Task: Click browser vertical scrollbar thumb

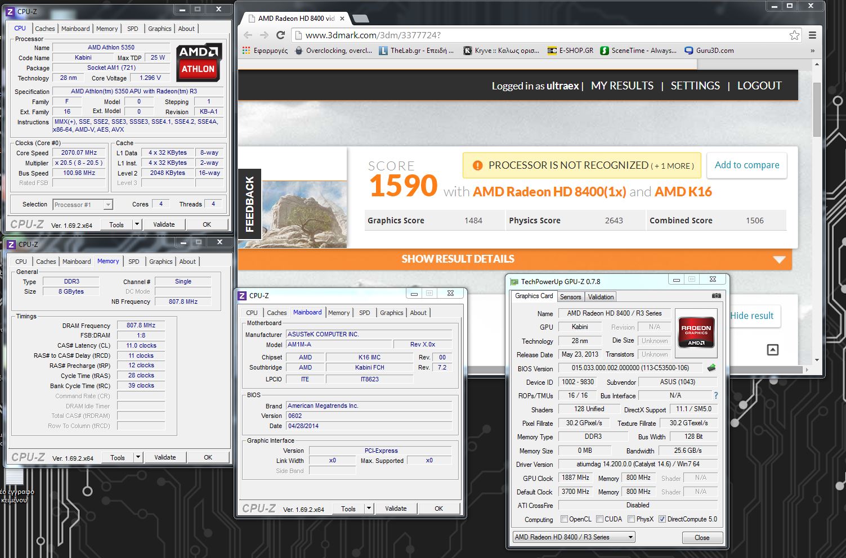Action: pyautogui.click(x=817, y=110)
